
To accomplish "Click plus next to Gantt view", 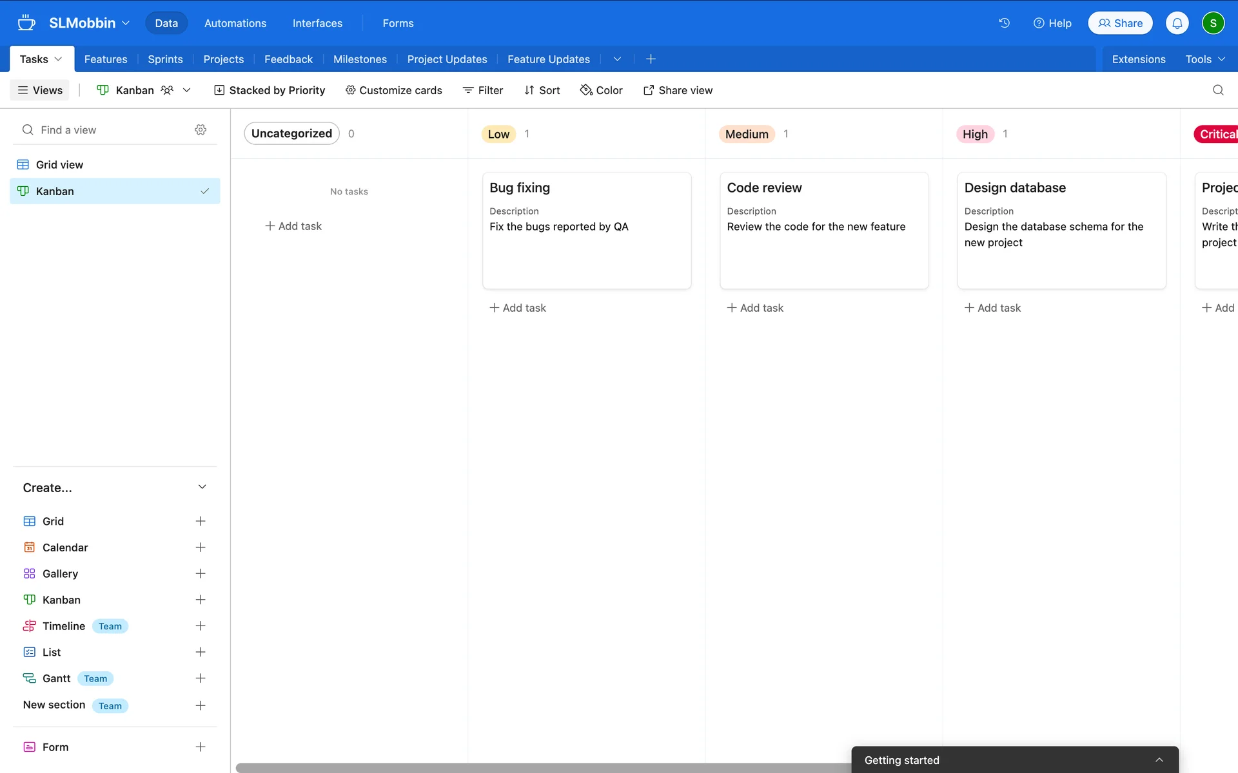I will pyautogui.click(x=201, y=678).
